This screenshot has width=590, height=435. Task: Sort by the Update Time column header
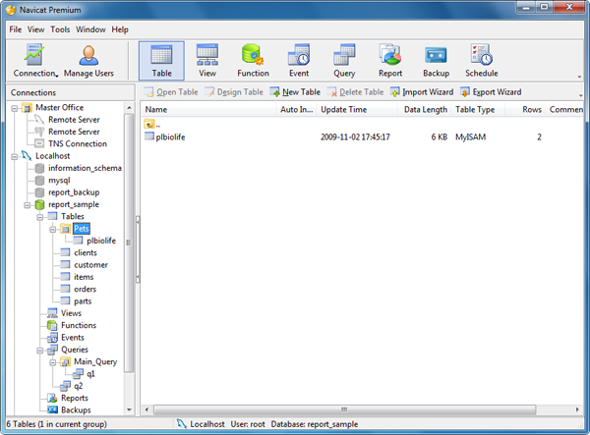[x=358, y=110]
